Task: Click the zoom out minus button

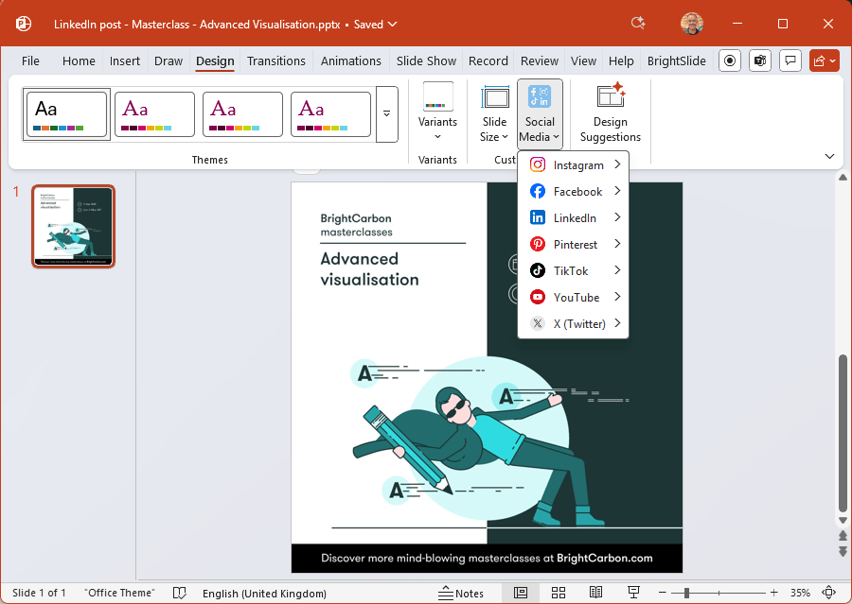Action: click(x=662, y=593)
